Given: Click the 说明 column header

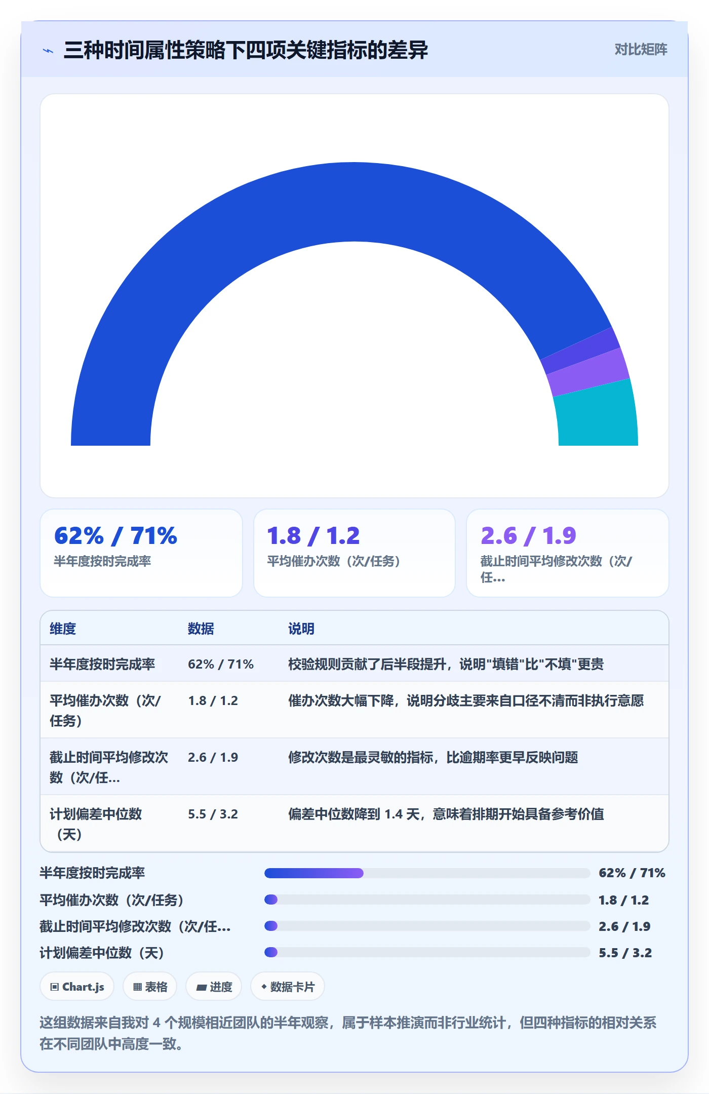Looking at the screenshot, I should coord(301,629).
